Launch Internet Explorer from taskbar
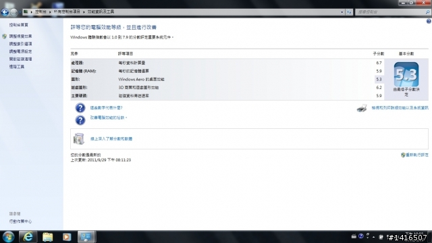Screen dimensions: 432x243 click(x=28, y=237)
